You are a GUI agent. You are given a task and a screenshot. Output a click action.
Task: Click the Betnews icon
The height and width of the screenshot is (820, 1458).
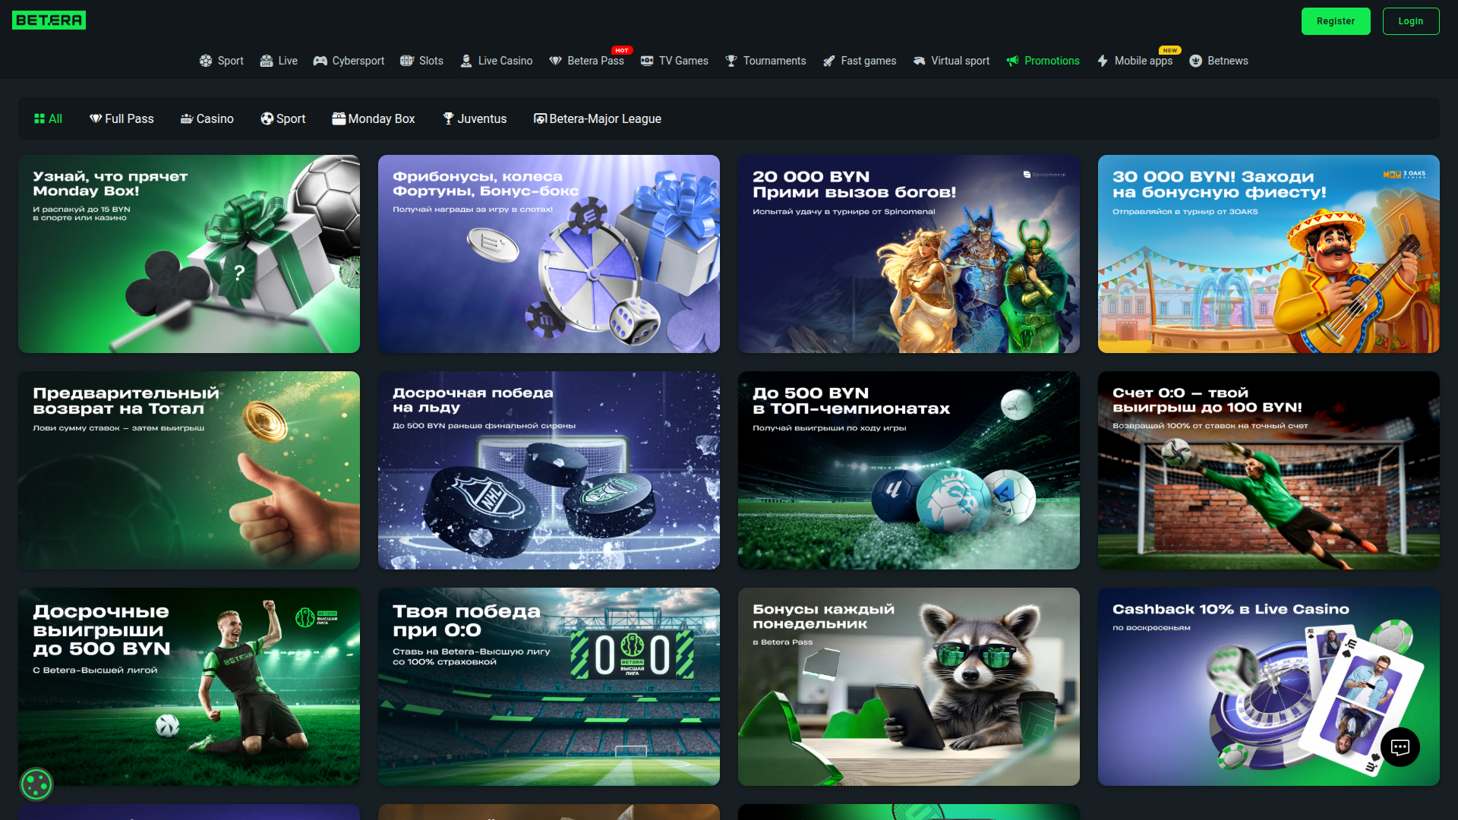pyautogui.click(x=1196, y=61)
